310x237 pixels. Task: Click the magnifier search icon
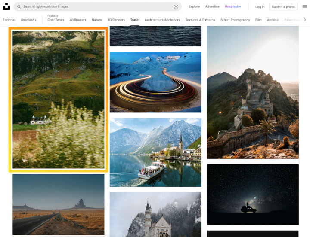(x=19, y=7)
